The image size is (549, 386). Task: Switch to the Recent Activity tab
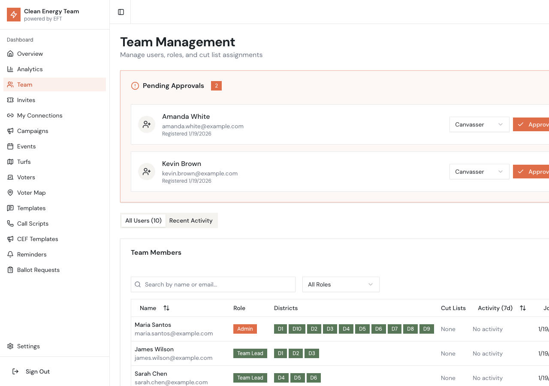tap(191, 220)
